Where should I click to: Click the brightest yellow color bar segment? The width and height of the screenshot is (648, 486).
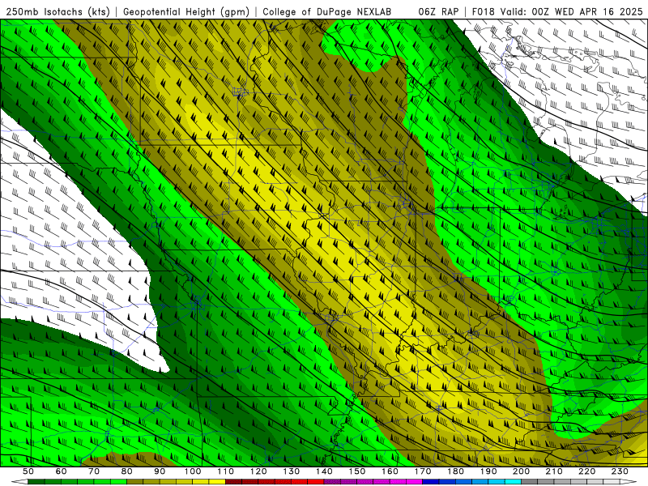coord(217,482)
